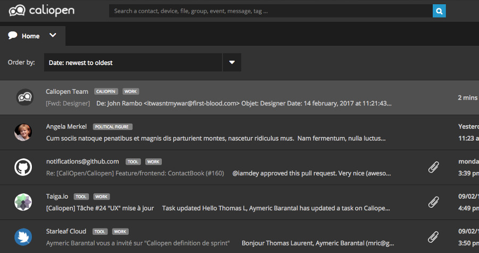Open sender notifications@github.com

click(82, 161)
